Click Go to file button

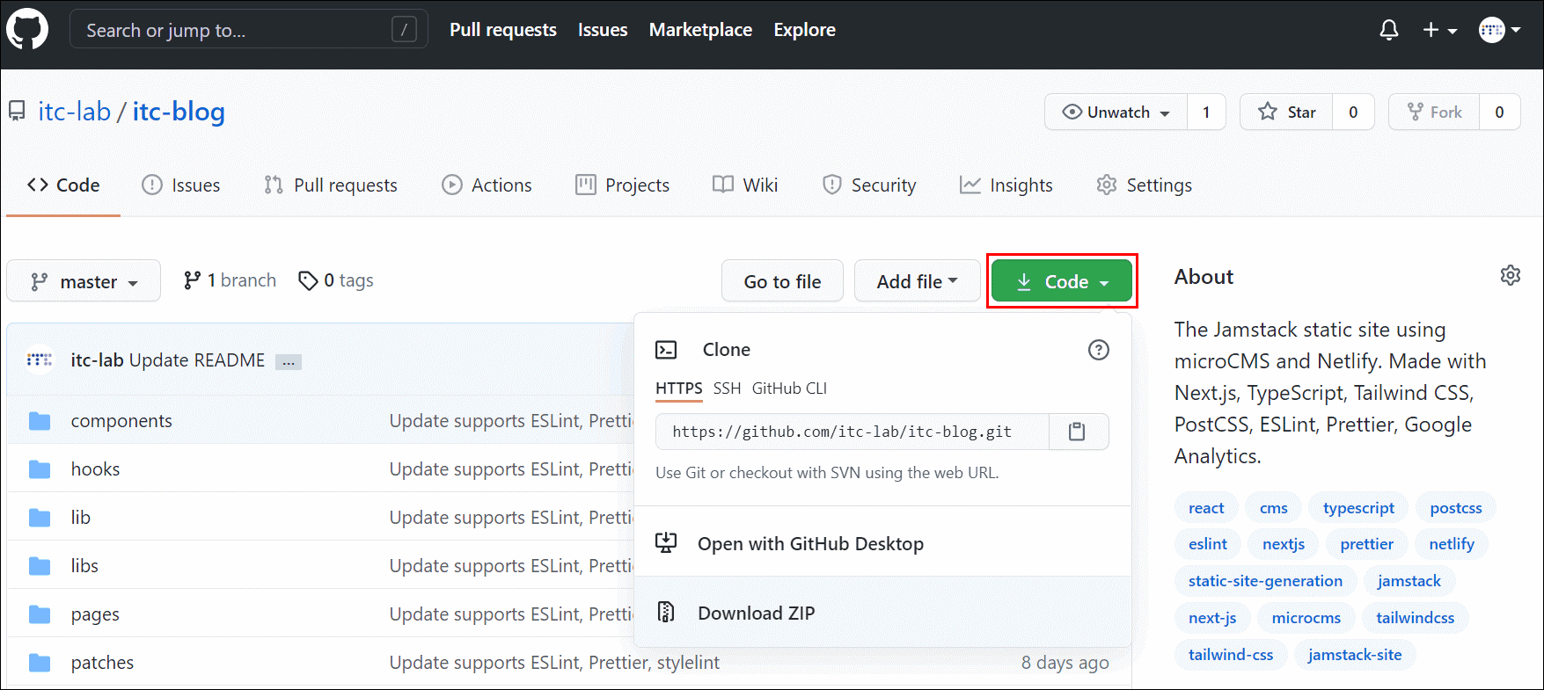tap(782, 281)
